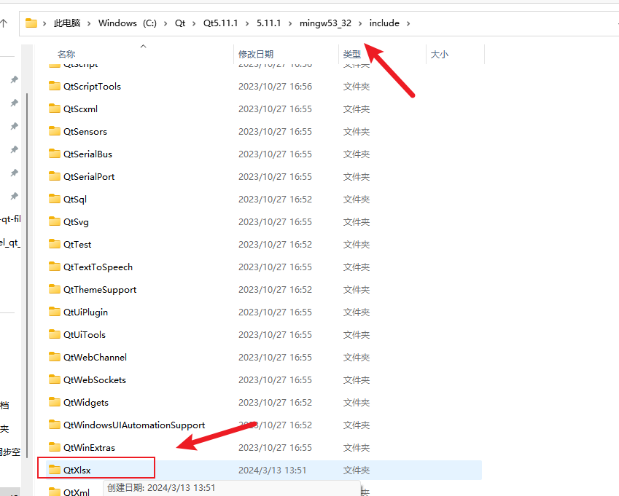Click the QtTextToSpeech folder icon
The height and width of the screenshot is (496, 619).
[x=55, y=267]
